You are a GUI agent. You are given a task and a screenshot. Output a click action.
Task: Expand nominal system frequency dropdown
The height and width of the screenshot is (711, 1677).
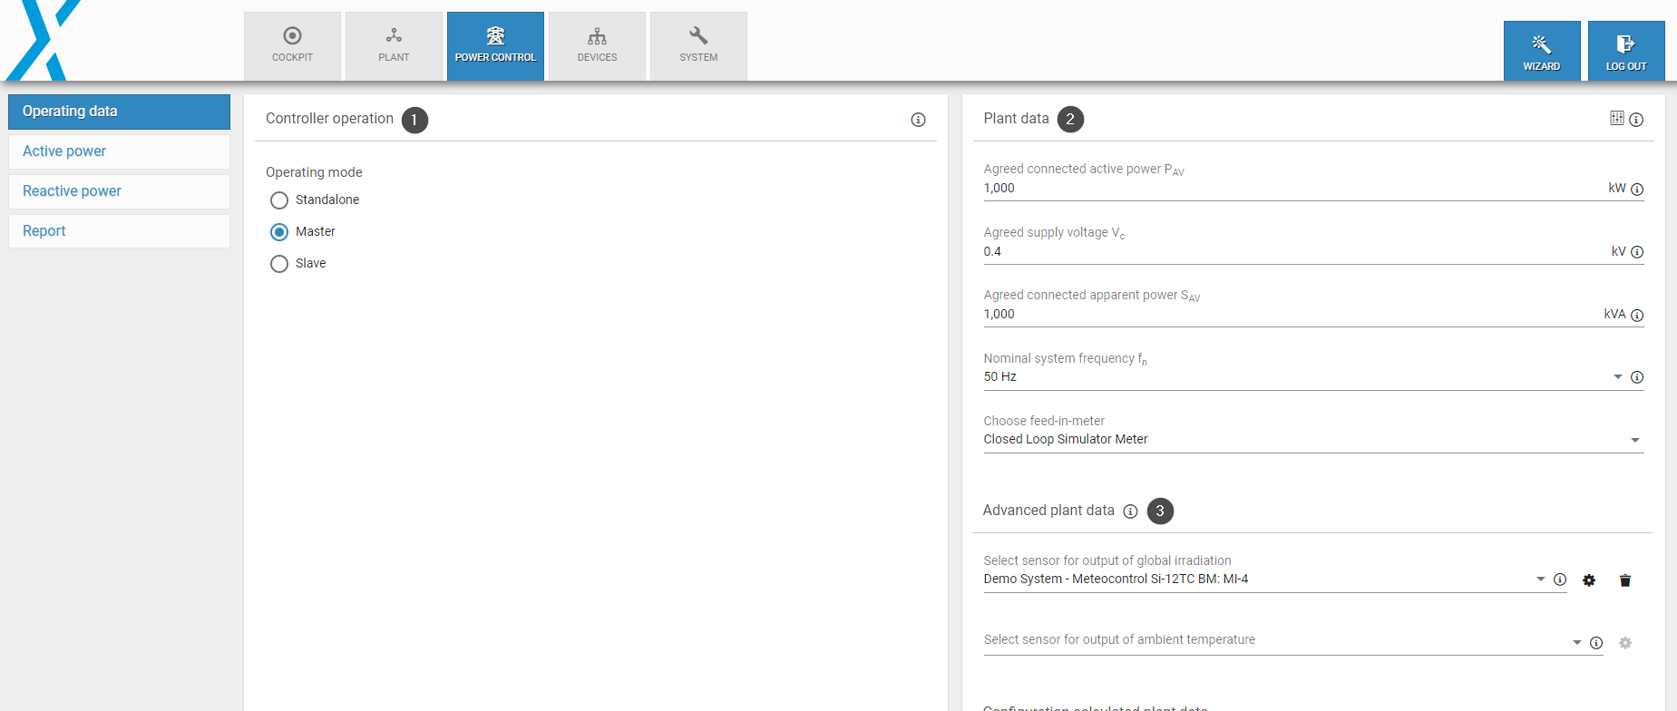point(1618,377)
